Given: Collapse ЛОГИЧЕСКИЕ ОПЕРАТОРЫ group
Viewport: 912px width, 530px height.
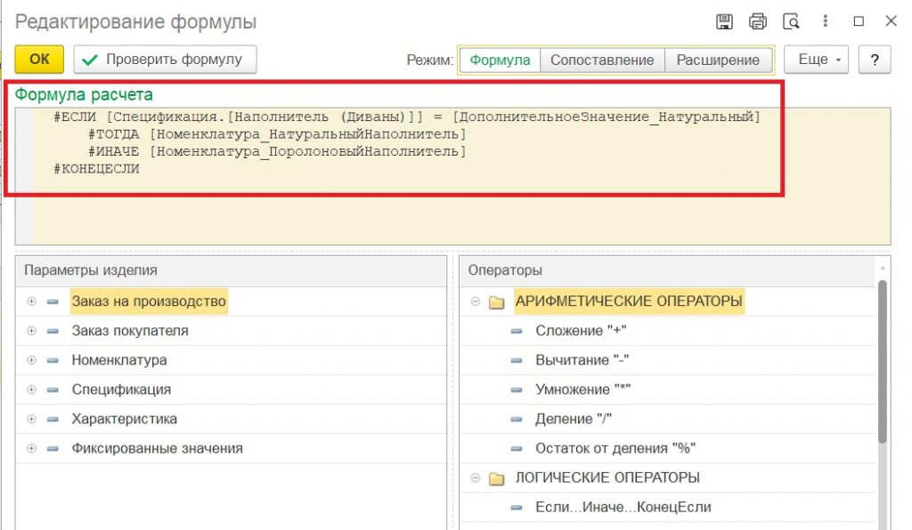Looking at the screenshot, I should (x=476, y=478).
